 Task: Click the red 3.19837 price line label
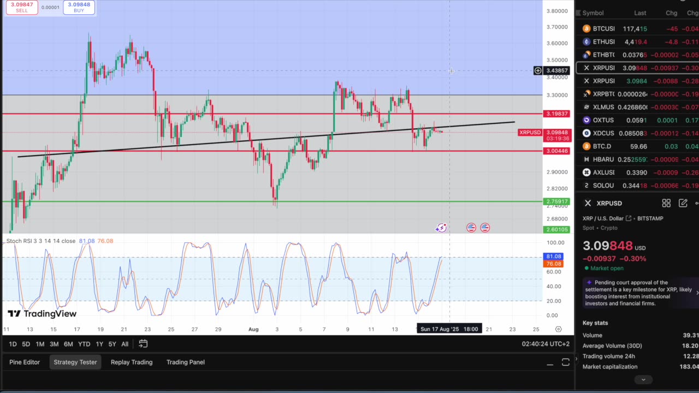[x=556, y=114]
